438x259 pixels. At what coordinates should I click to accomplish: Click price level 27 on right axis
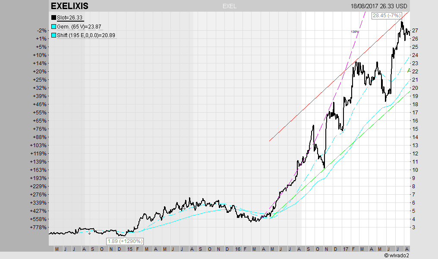415,31
